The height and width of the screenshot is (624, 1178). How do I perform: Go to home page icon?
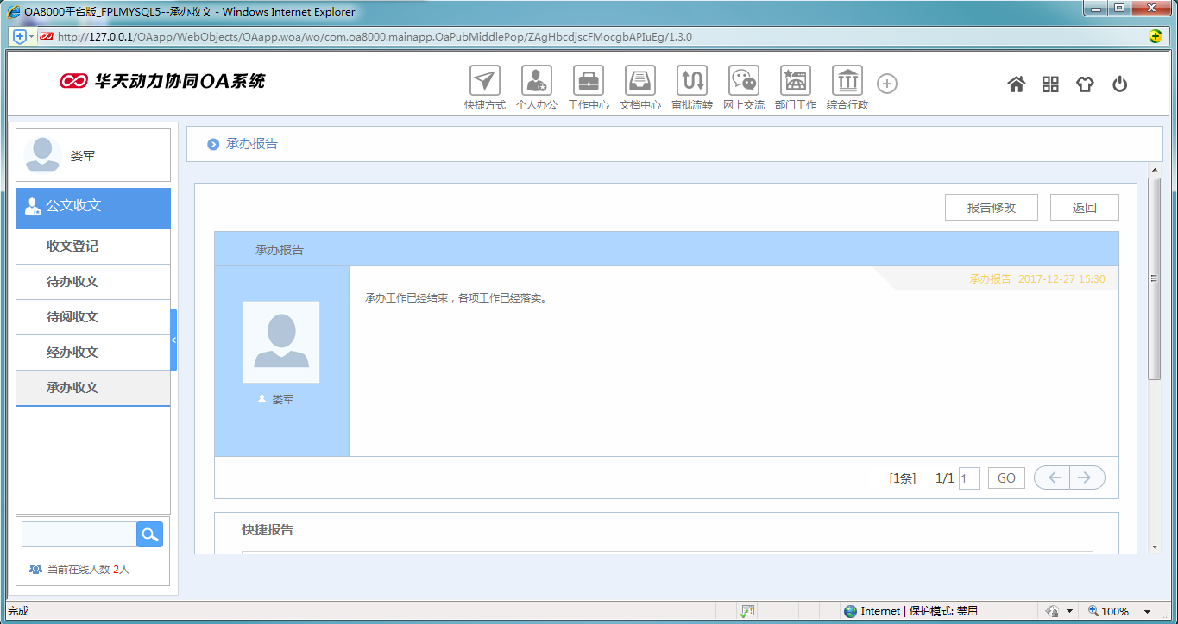(x=1016, y=84)
